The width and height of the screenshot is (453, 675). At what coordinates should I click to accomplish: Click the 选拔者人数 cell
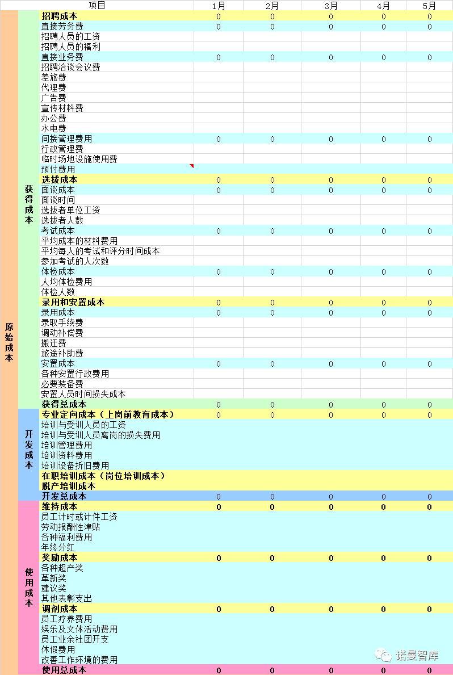[x=117, y=220]
